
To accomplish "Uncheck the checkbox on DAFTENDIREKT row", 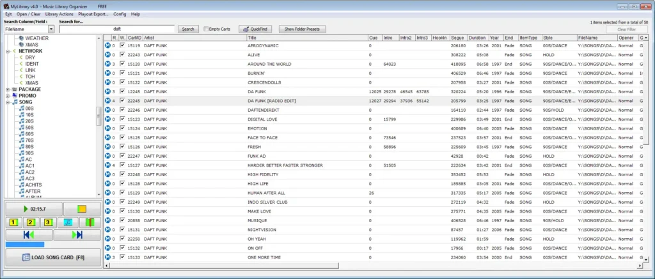I will pyautogui.click(x=122, y=110).
